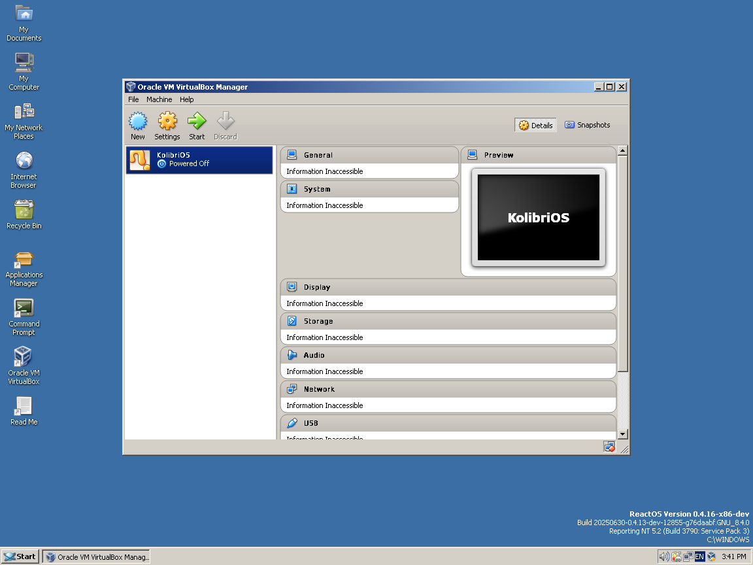Click the Display section icon
Viewport: 753px width, 565px height.
click(x=292, y=287)
